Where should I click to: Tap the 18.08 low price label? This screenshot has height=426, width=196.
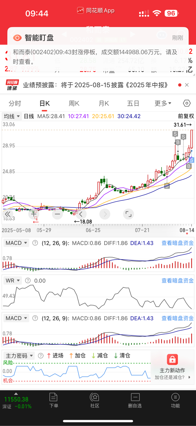(83, 222)
